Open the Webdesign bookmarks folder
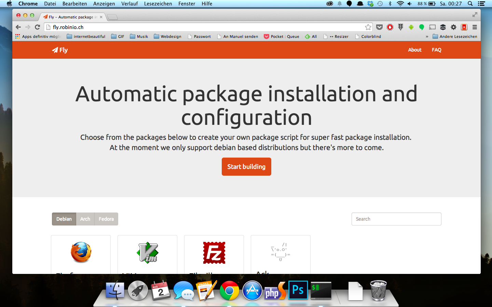Image resolution: width=492 pixels, height=307 pixels. coord(167,36)
